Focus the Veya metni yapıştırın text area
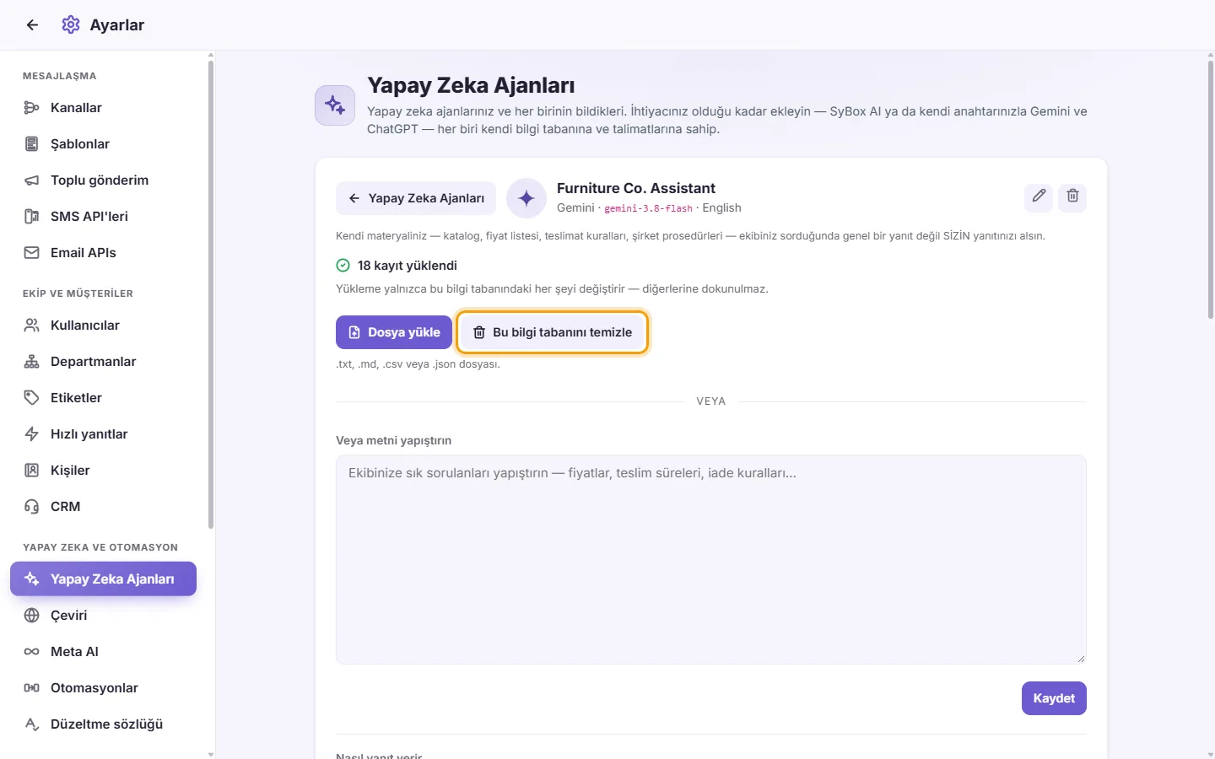The width and height of the screenshot is (1215, 759). coord(711,560)
